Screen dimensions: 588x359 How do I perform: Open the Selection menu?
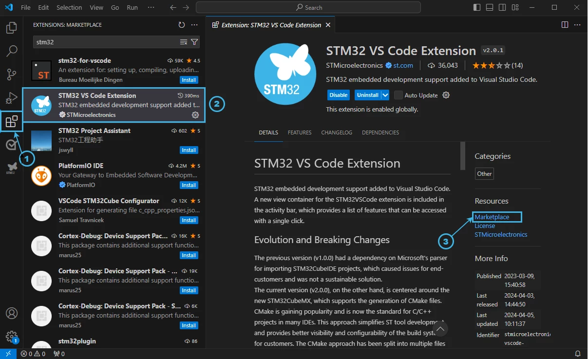(x=69, y=7)
